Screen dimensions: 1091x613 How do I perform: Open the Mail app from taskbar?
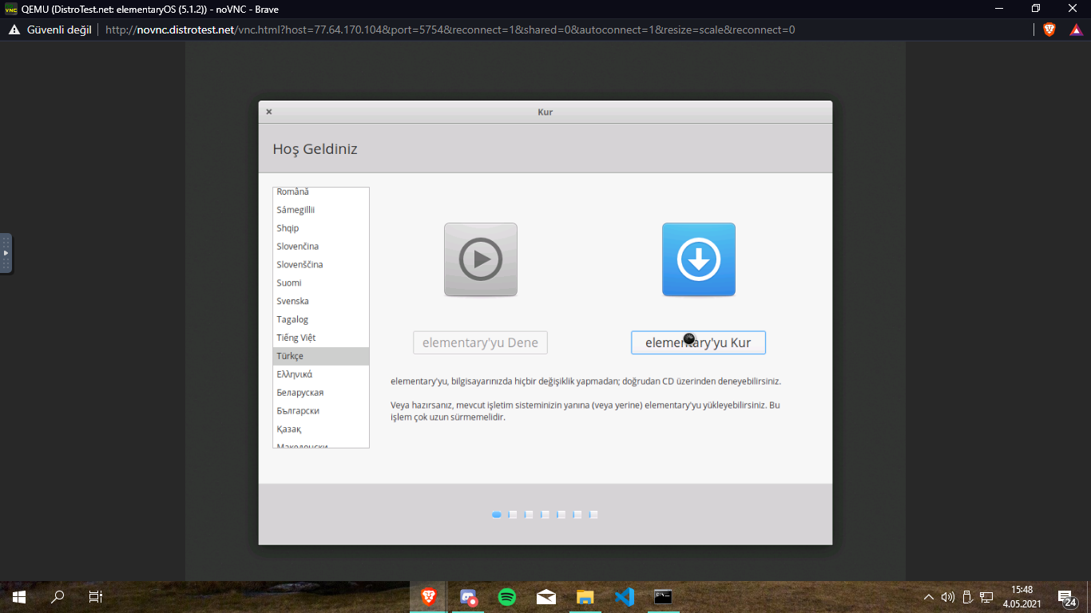546,596
